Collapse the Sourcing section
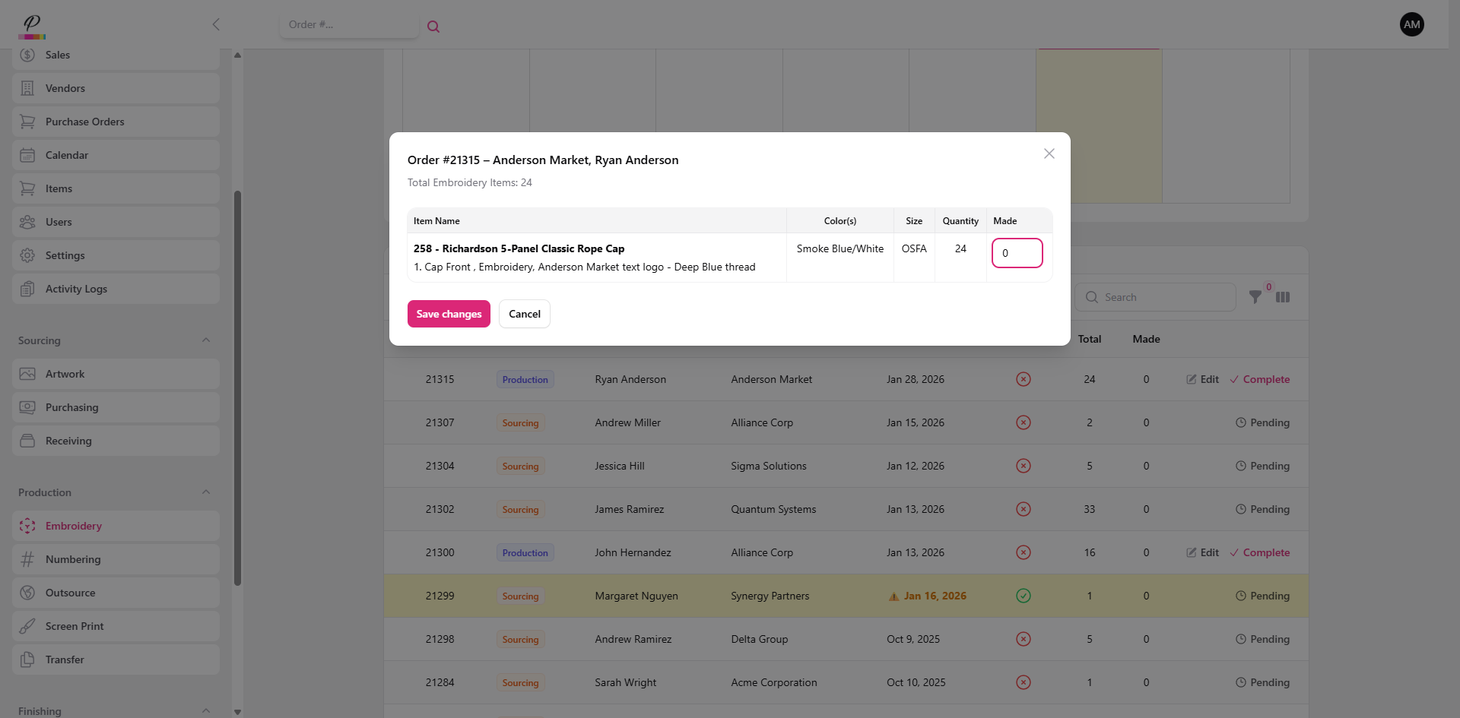This screenshot has width=1460, height=718. pos(206,340)
